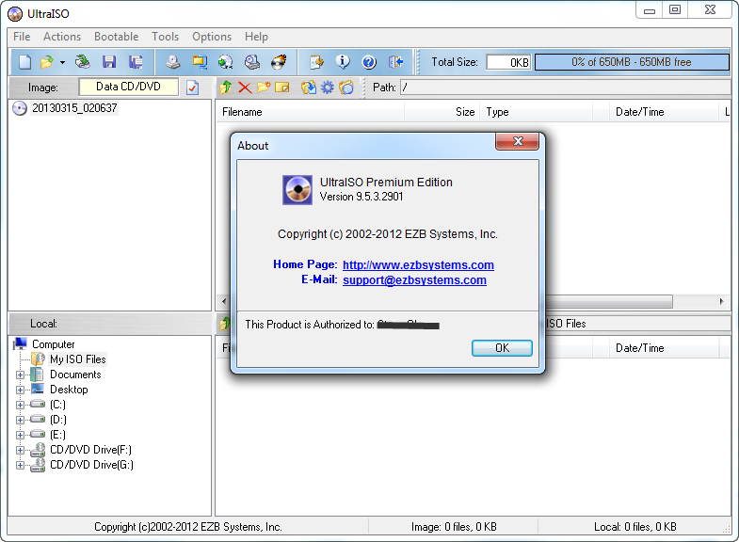
Task: Open the Bootable menu
Action: point(117,37)
